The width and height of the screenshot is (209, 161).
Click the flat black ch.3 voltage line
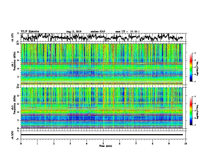(102, 135)
